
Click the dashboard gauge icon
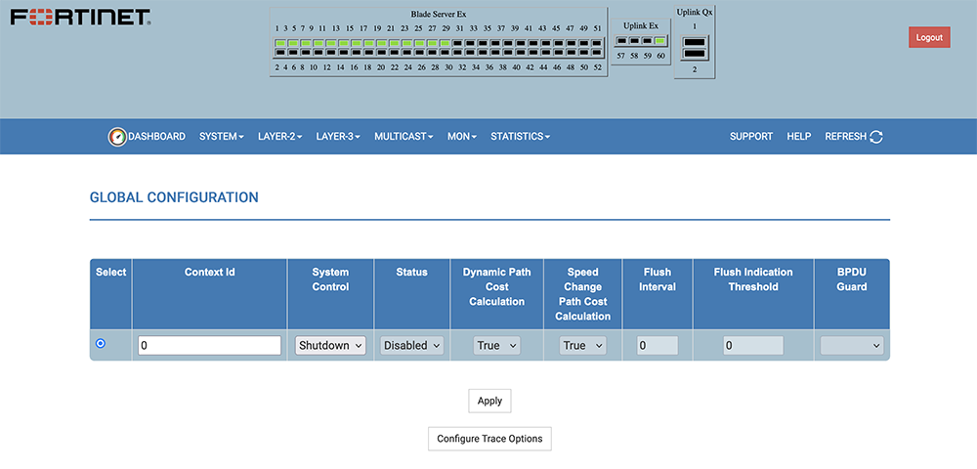117,137
